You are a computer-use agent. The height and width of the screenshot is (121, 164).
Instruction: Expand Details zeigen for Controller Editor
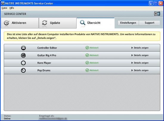140,48
